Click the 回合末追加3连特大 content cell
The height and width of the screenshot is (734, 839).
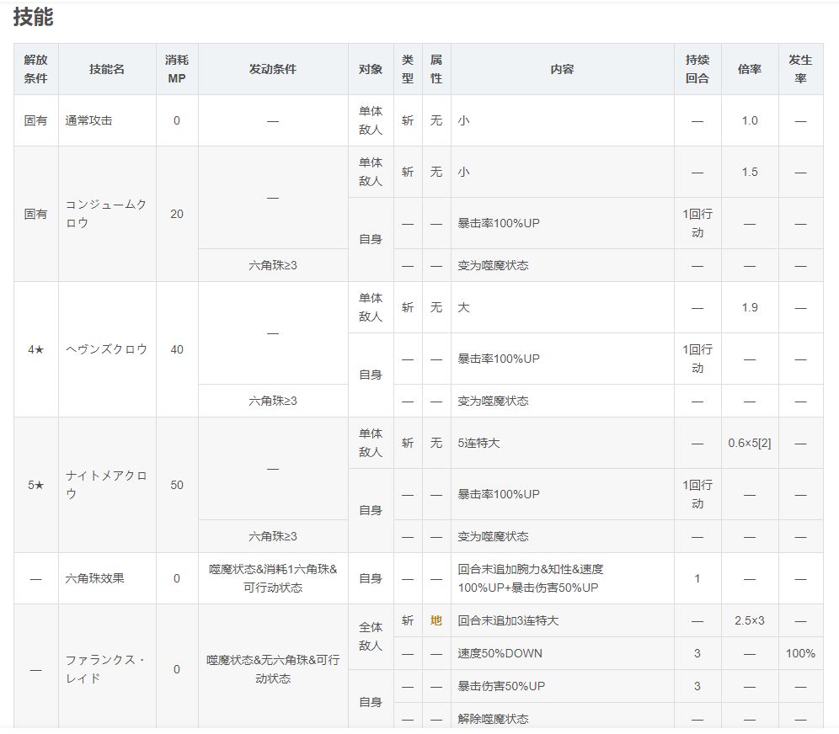[562, 620]
